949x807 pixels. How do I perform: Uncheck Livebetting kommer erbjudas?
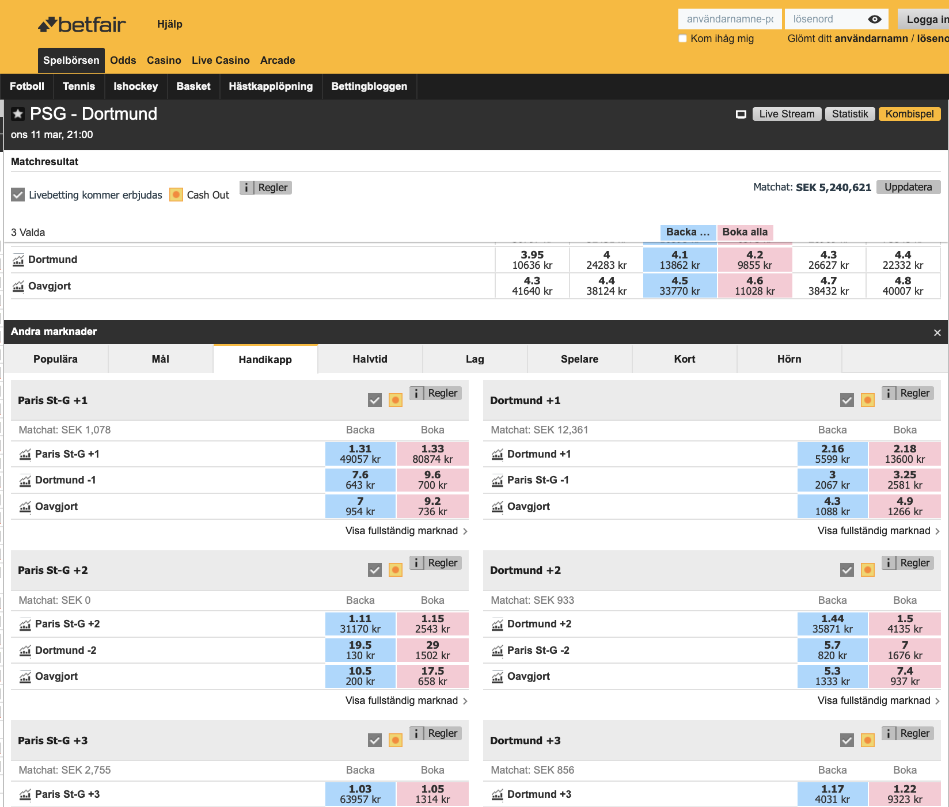(x=17, y=195)
